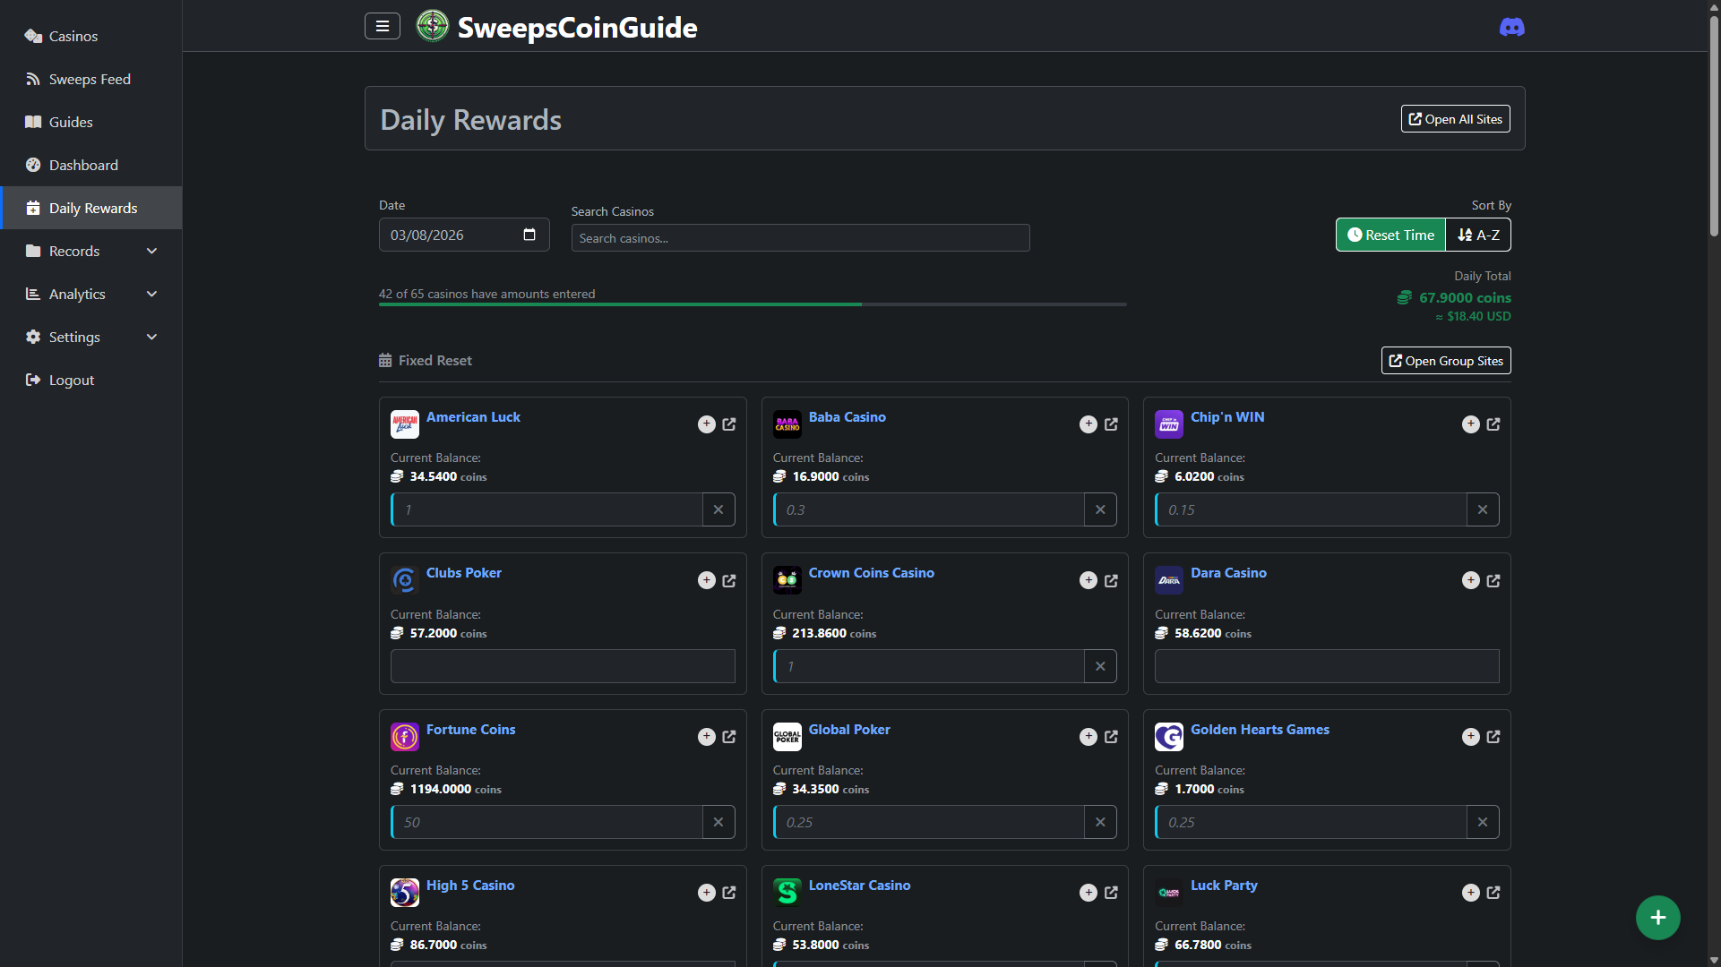Image resolution: width=1721 pixels, height=967 pixels.
Task: Toggle the hamburger sidebar menu button
Action: click(x=383, y=26)
